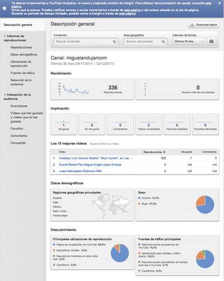
Task: Click orange Aplicaciones para móviles legend dot
Action: click(x=139, y=253)
